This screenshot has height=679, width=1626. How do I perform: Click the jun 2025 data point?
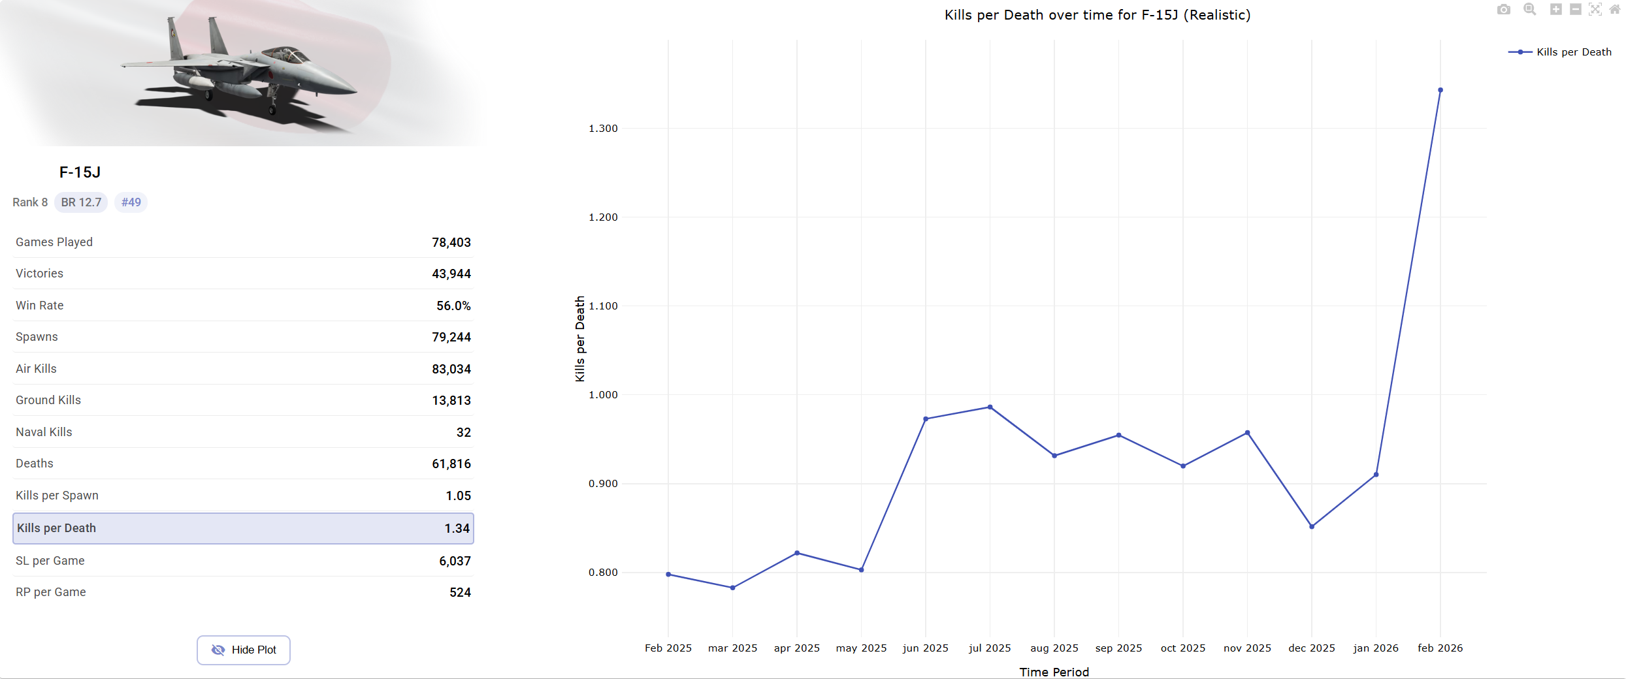point(926,419)
